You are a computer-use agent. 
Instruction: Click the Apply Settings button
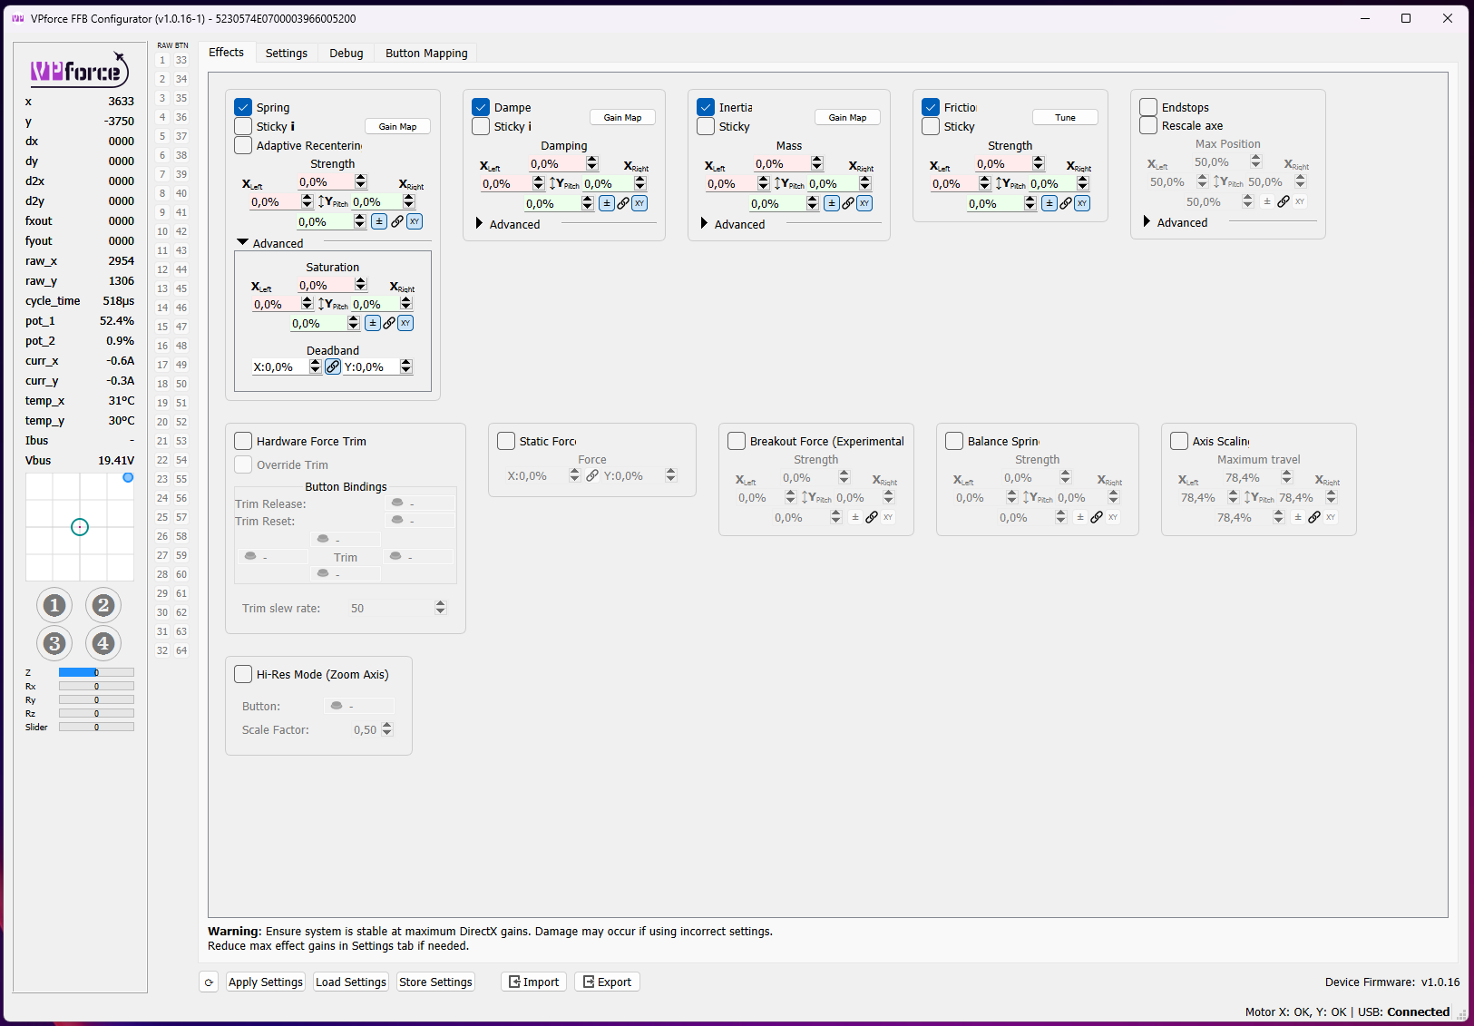point(265,982)
